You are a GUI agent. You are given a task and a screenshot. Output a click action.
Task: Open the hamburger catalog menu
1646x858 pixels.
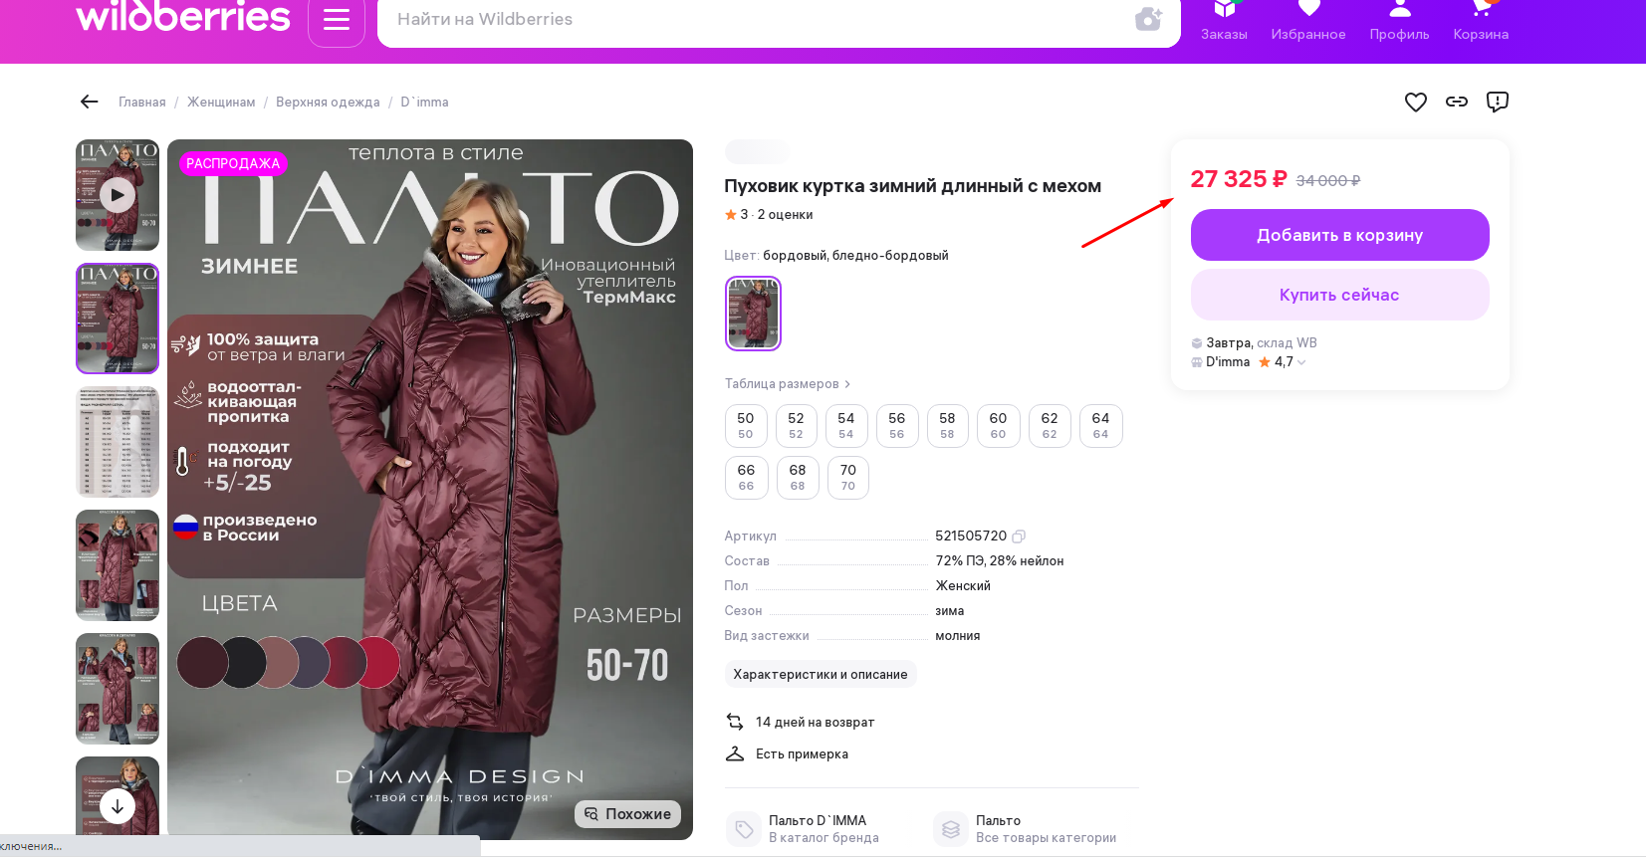click(337, 20)
